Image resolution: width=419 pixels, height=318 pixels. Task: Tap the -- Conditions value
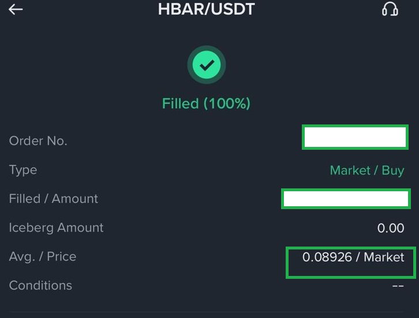[398, 286]
